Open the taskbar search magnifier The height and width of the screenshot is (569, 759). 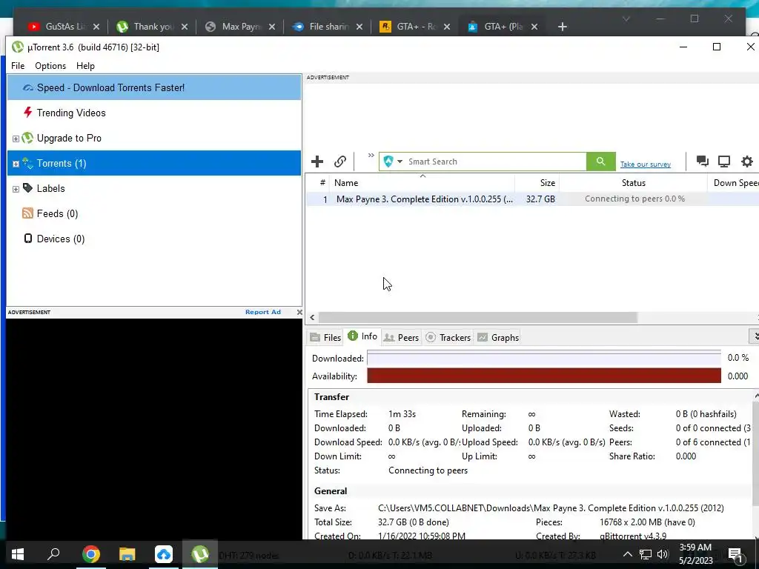click(53, 554)
